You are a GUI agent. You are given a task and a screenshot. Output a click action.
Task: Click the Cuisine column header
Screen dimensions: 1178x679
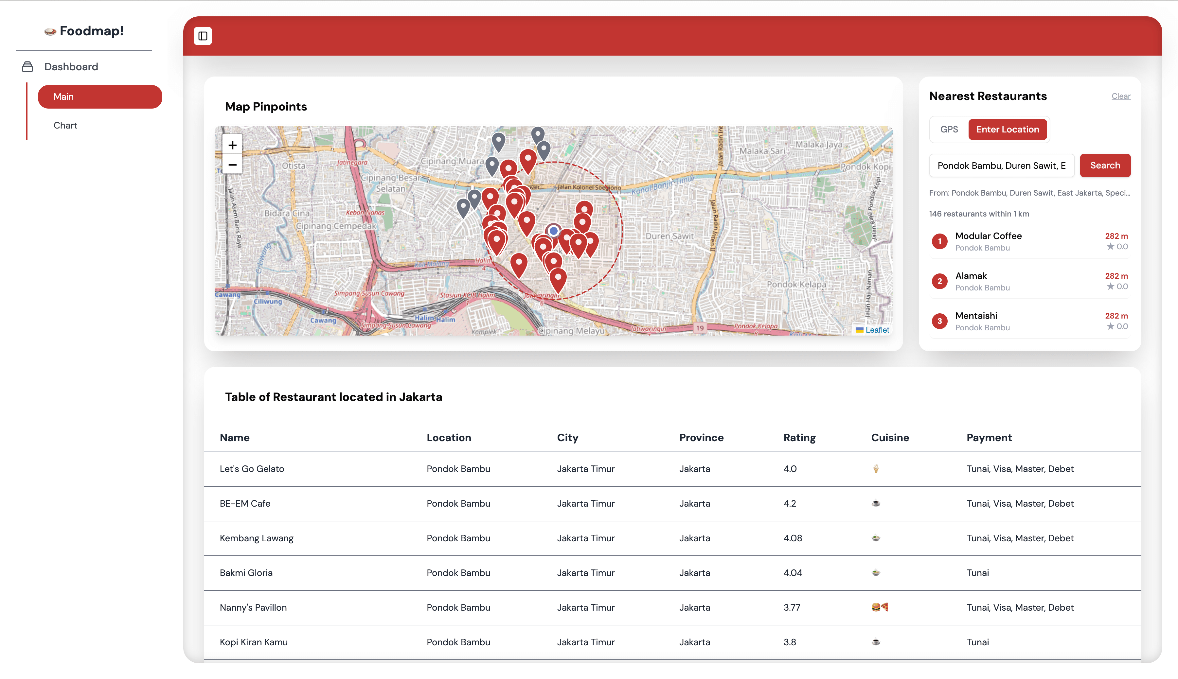[890, 437]
